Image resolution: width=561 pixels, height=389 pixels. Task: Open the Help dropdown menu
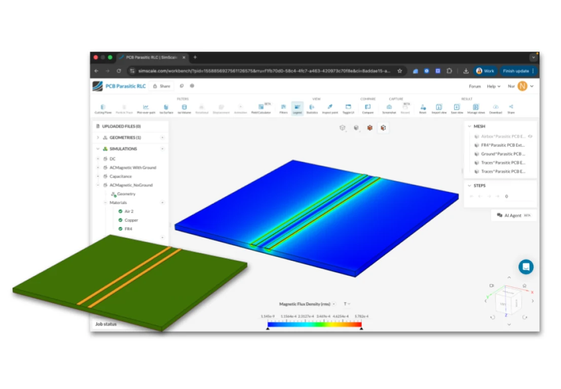click(494, 86)
